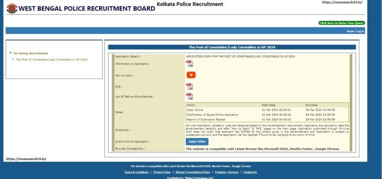The height and width of the screenshot is (179, 382).
Task: Select Reprint of Submission Receipt row
Action: click(267, 119)
